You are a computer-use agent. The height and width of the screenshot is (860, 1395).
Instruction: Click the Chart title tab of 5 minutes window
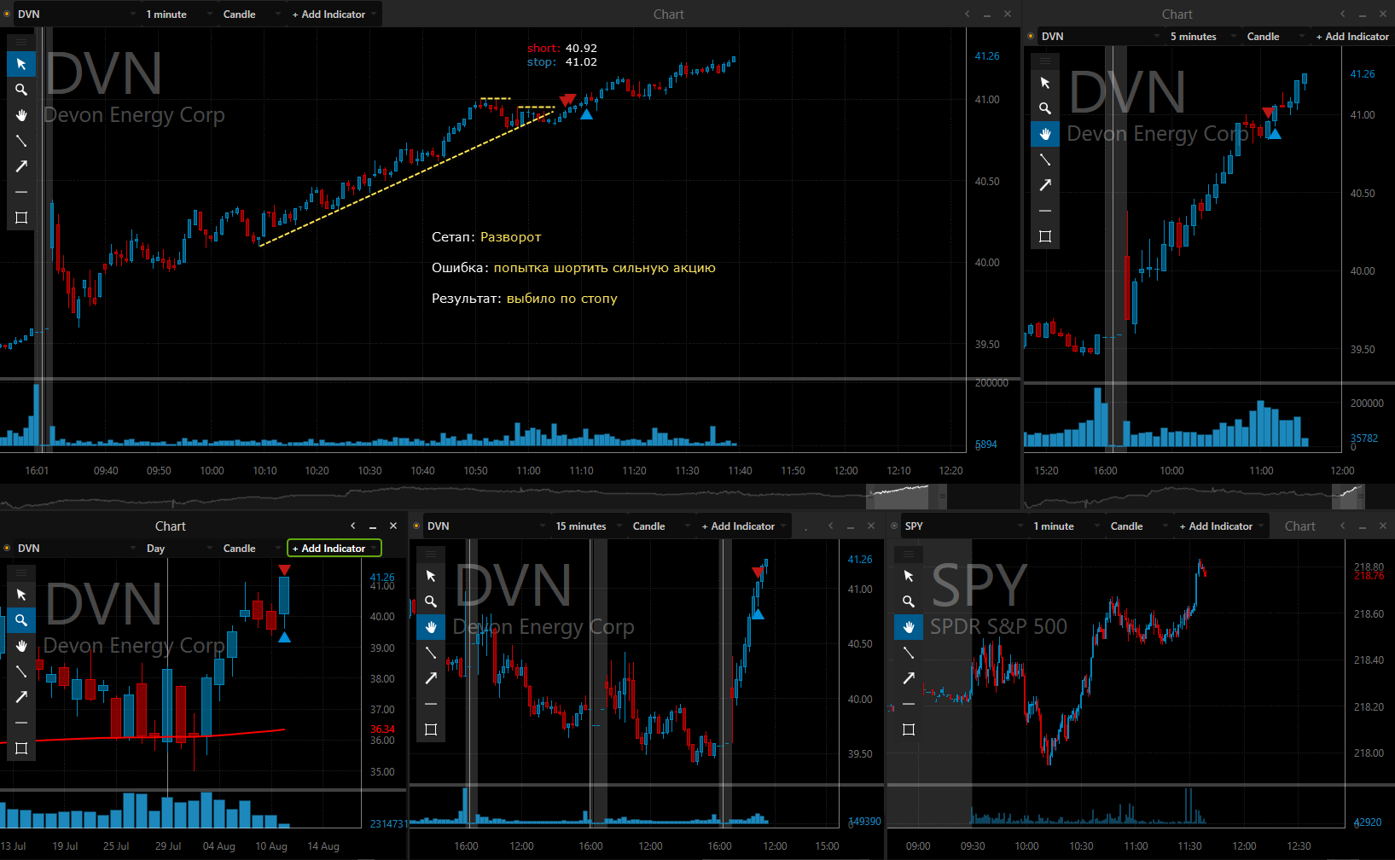(x=1177, y=15)
